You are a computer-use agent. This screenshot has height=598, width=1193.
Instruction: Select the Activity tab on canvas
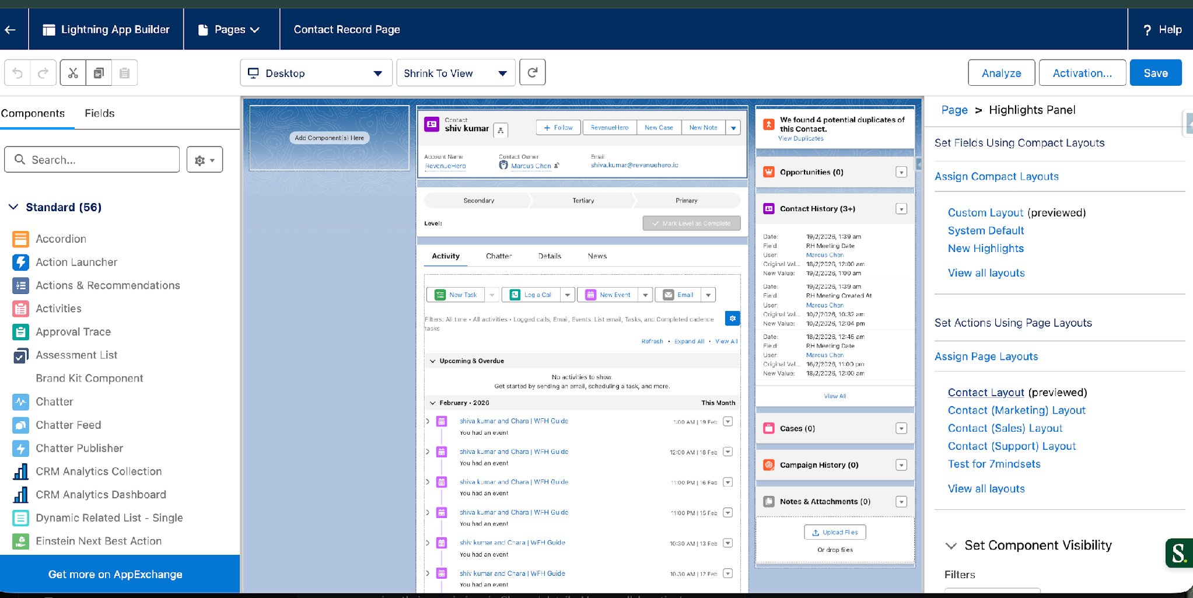pos(446,256)
